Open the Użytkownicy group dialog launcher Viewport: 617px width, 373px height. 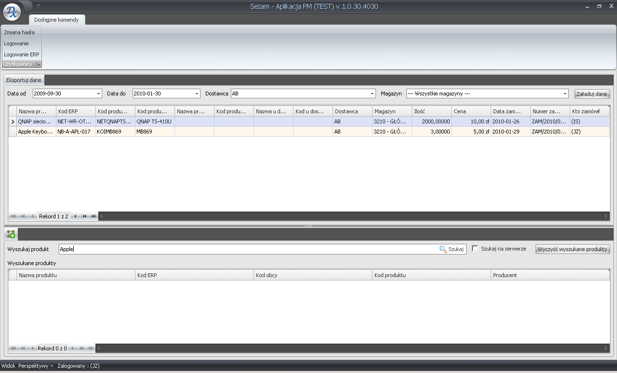pos(38,64)
